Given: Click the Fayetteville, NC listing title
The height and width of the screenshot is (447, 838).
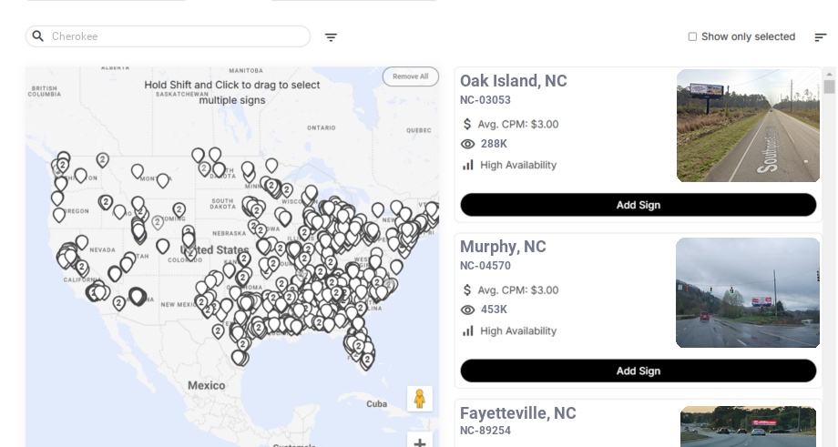Looking at the screenshot, I should point(517,413).
